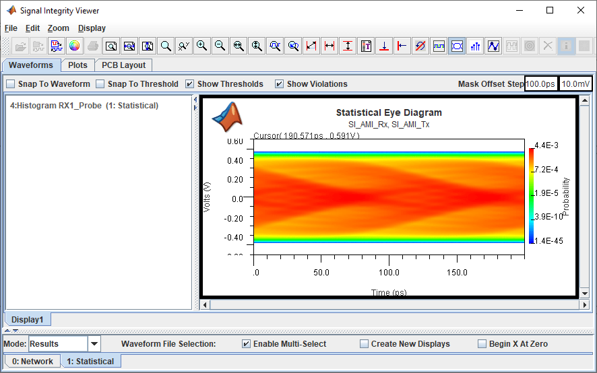The width and height of the screenshot is (597, 373).
Task: Click the previous zoom magnifier icon
Action: pyautogui.click(x=293, y=46)
